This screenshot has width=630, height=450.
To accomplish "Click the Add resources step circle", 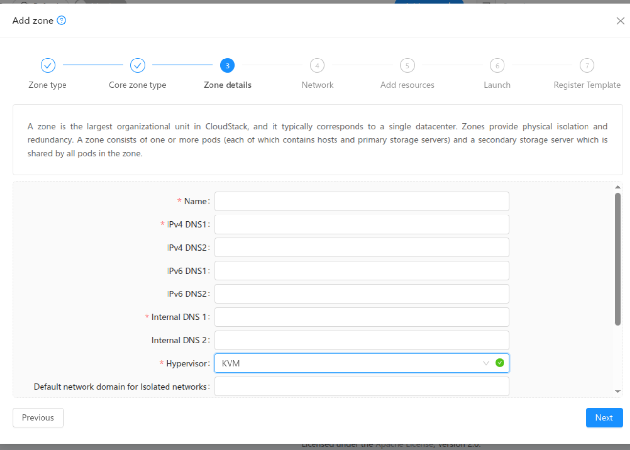I will tap(407, 65).
